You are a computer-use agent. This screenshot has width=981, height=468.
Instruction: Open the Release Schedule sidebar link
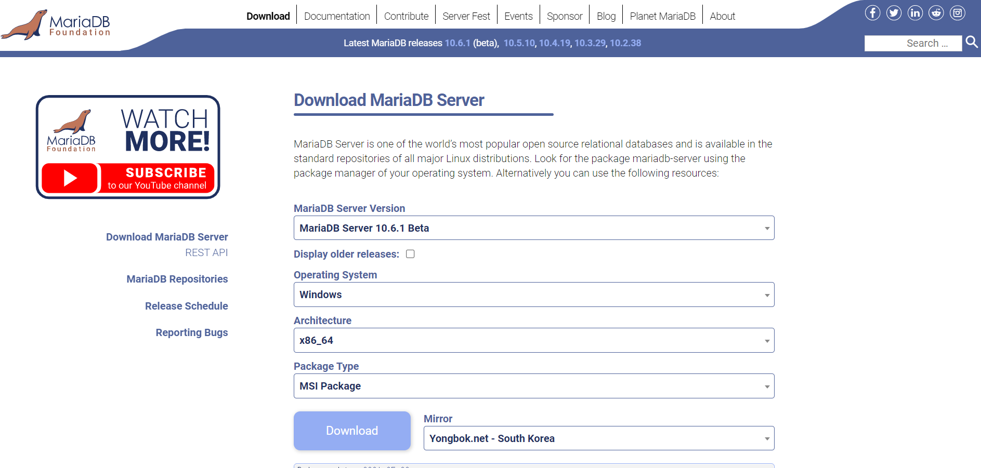187,306
